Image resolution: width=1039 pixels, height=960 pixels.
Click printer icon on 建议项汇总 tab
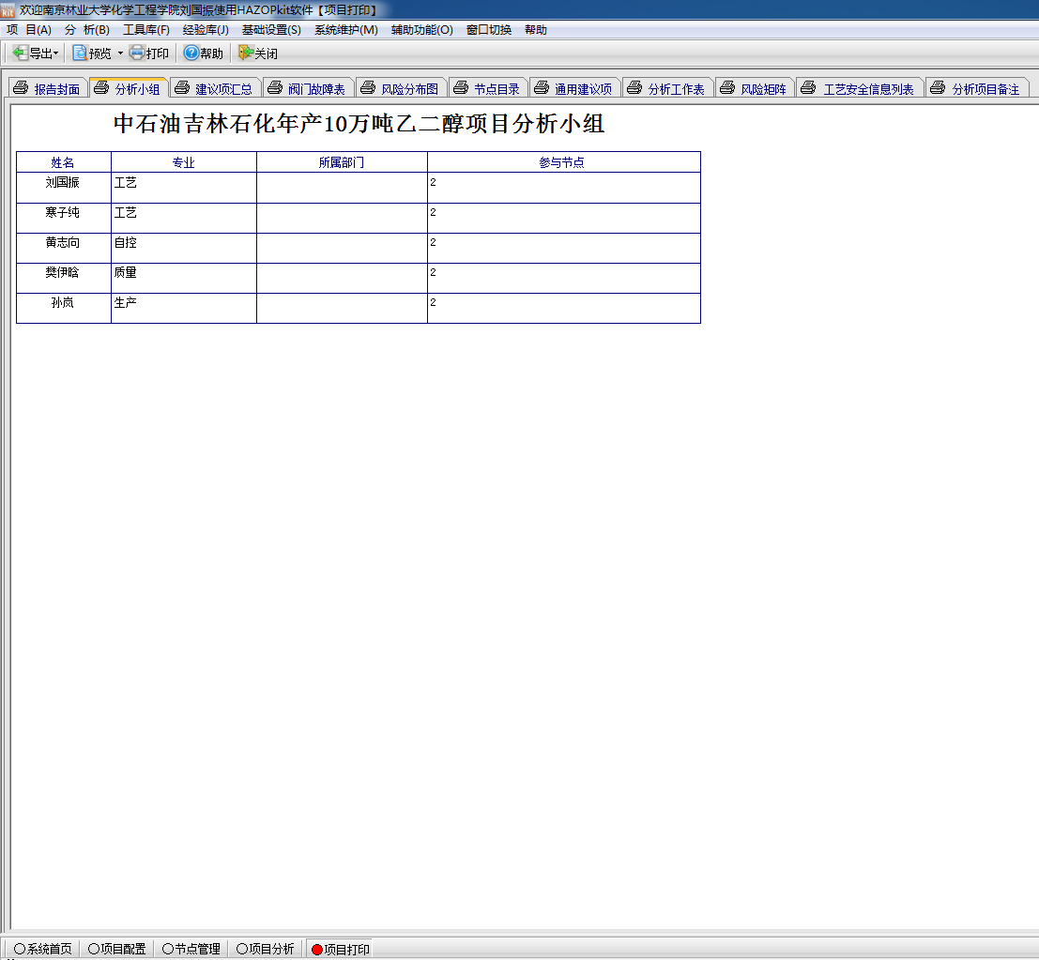[181, 88]
